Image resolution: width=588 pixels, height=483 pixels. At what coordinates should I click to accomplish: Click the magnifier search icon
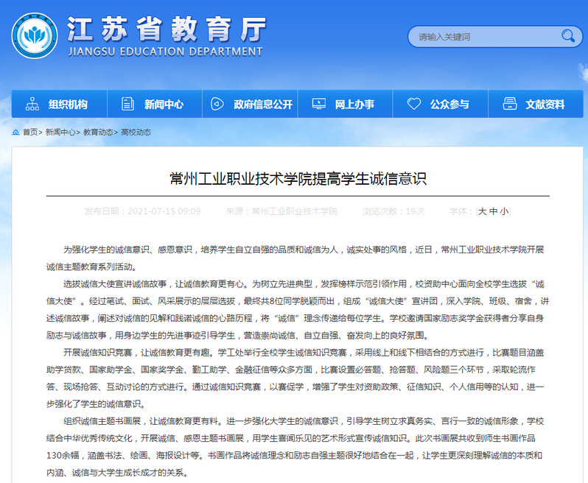pos(568,35)
